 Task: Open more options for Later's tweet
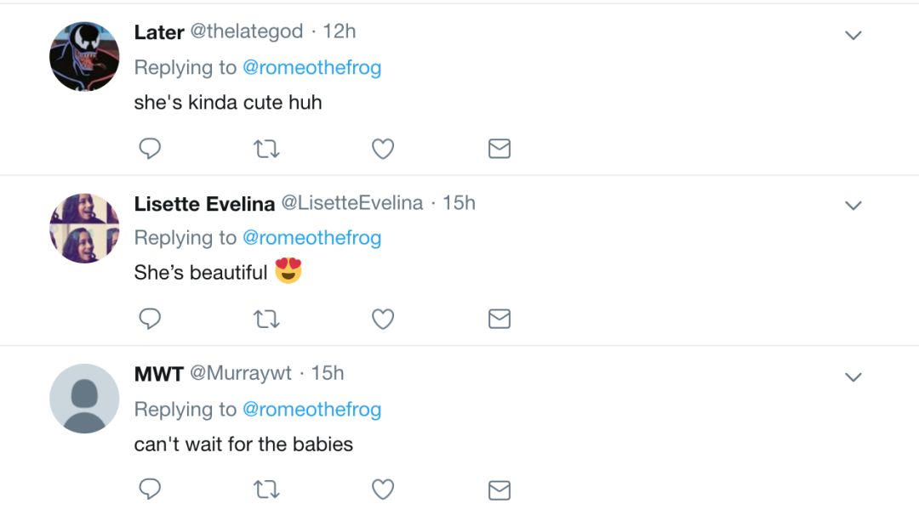point(853,36)
